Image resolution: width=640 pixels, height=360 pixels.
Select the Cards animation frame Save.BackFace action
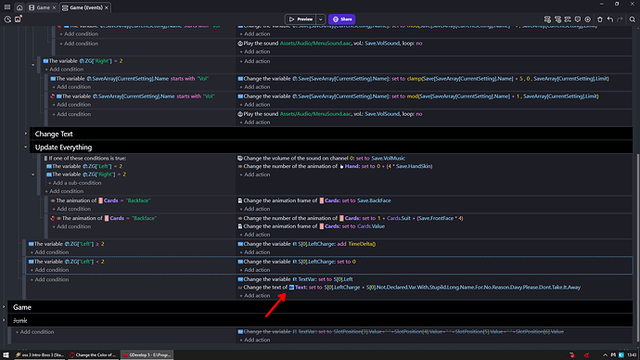pos(314,200)
